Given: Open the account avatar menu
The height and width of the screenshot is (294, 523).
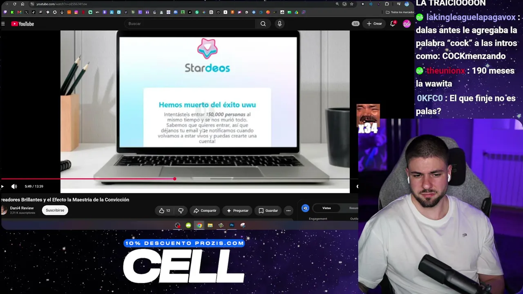Looking at the screenshot, I should coord(407,24).
